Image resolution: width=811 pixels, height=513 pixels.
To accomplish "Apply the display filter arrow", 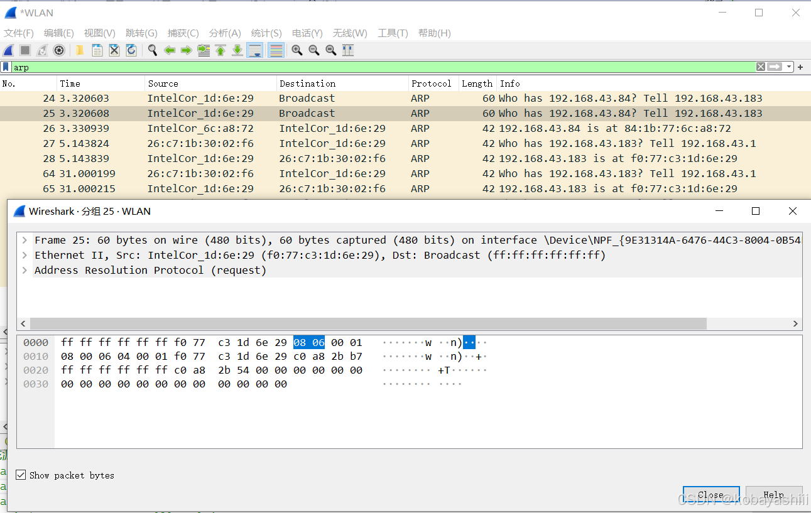I will [x=775, y=67].
